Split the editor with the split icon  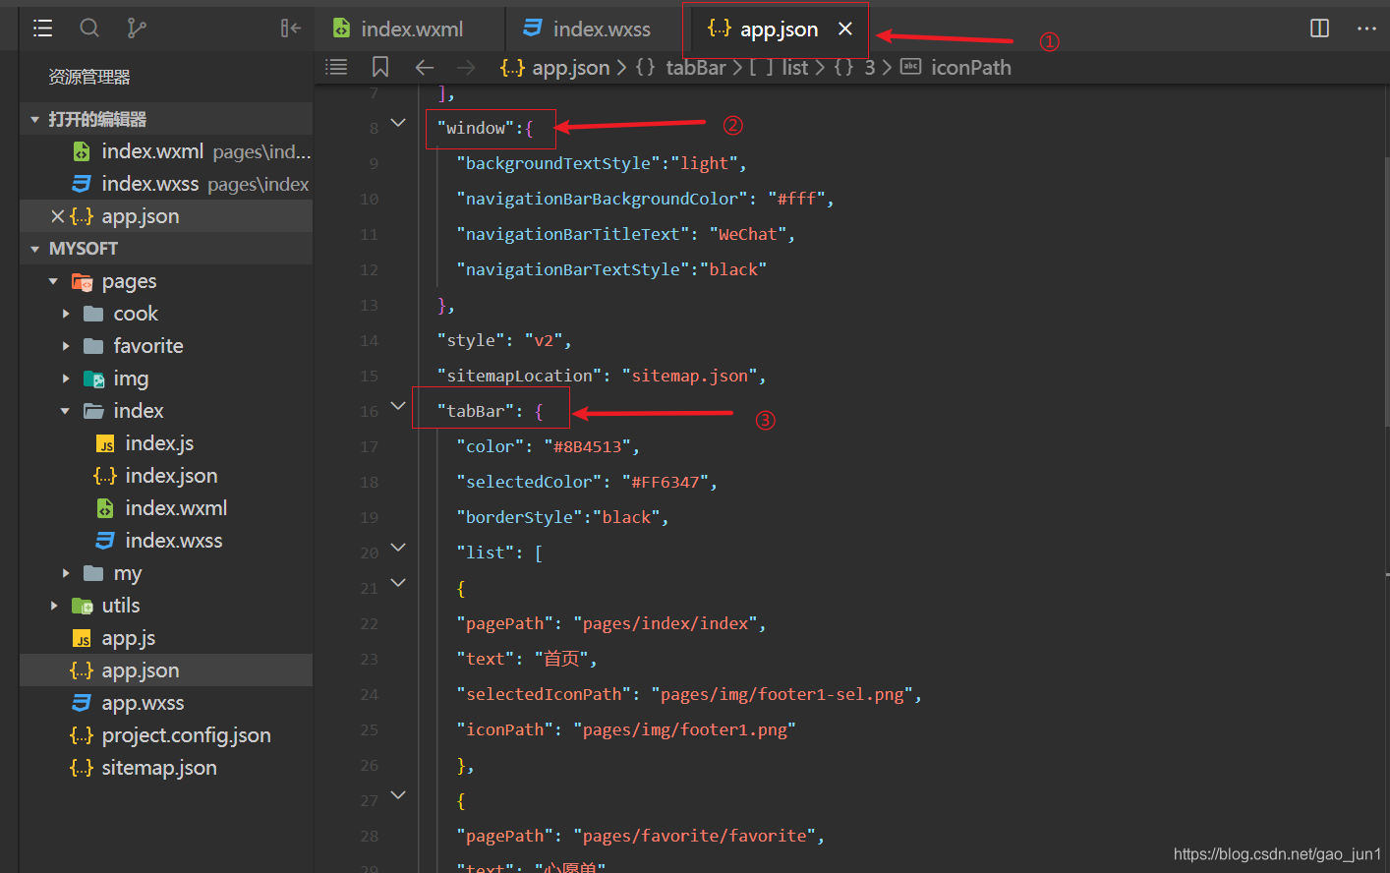pyautogui.click(x=1320, y=29)
